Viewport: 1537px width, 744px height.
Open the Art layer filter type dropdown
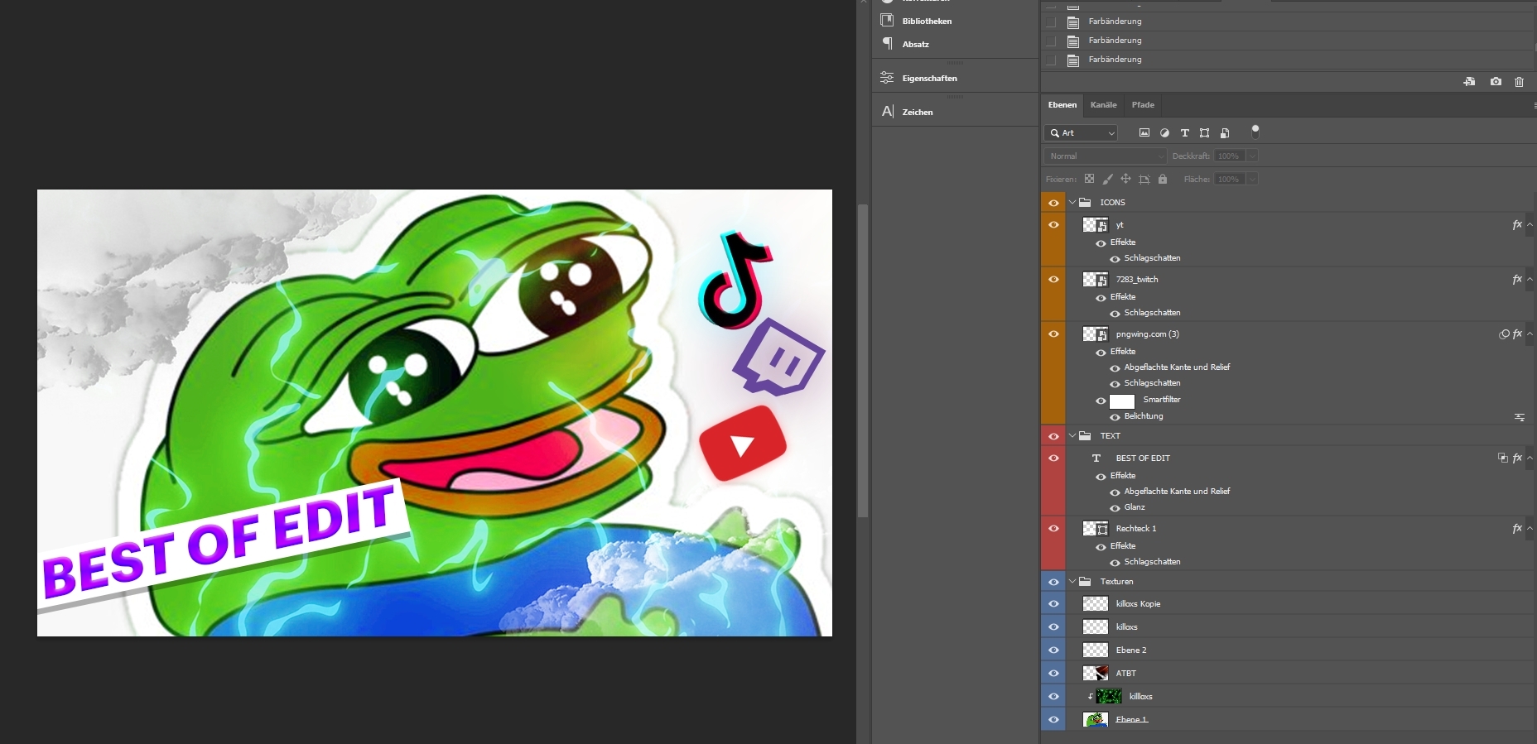click(x=1082, y=133)
